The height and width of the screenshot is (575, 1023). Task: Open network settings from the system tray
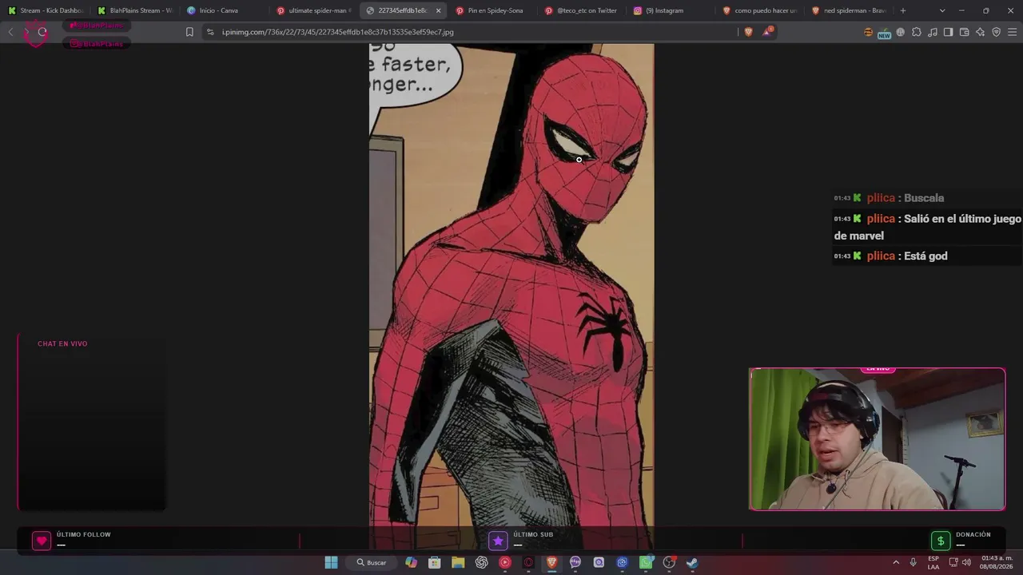click(x=953, y=562)
